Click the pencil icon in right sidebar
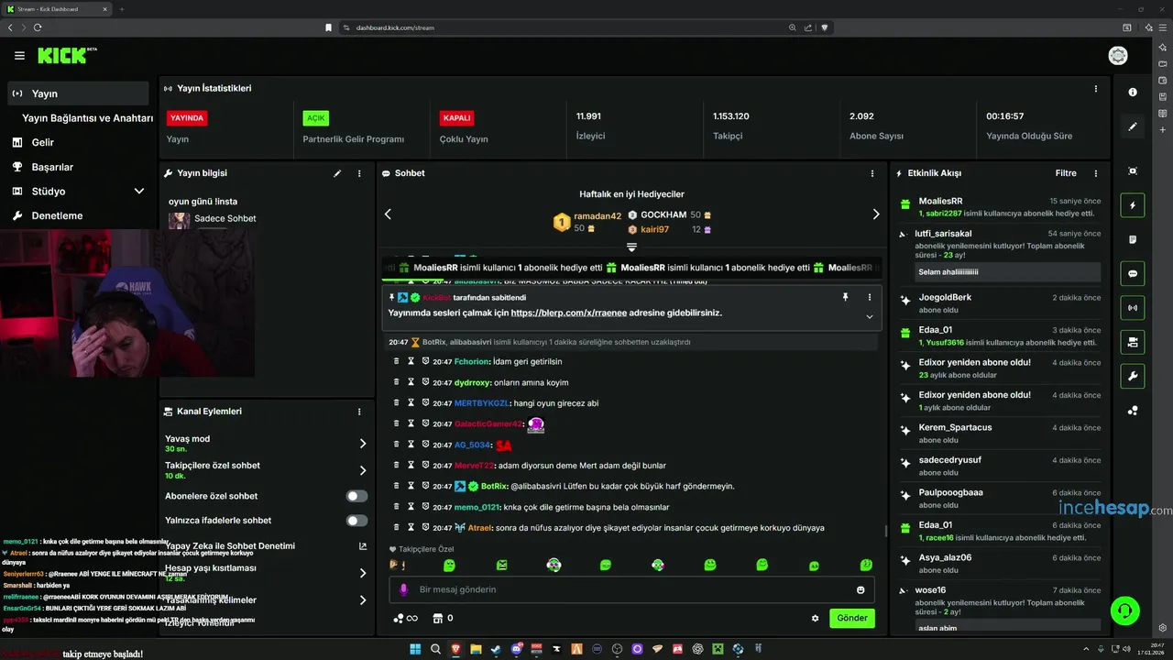 1133,126
